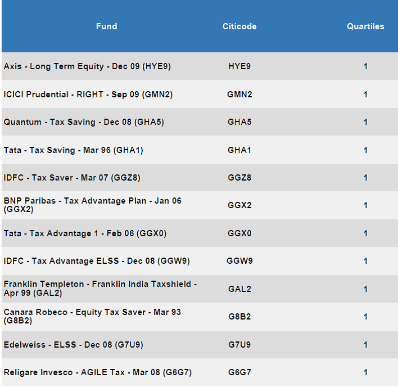Select the GGX2 citicode cell

tap(239, 205)
